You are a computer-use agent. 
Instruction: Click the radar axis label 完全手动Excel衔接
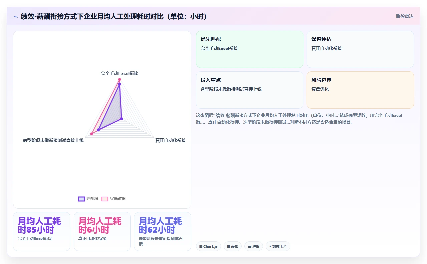point(120,73)
